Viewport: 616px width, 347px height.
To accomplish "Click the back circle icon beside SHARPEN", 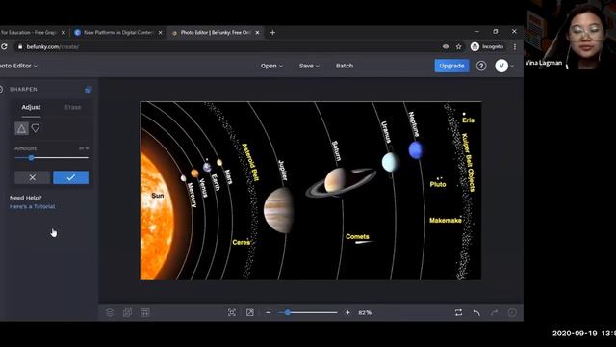I will point(1,90).
